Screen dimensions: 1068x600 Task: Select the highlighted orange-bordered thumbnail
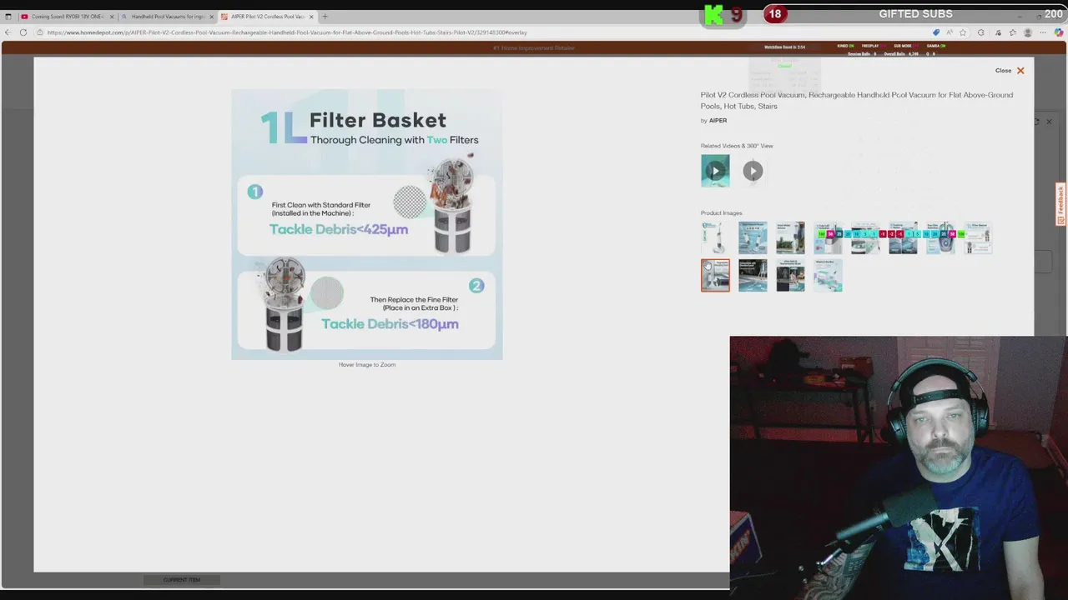715,275
